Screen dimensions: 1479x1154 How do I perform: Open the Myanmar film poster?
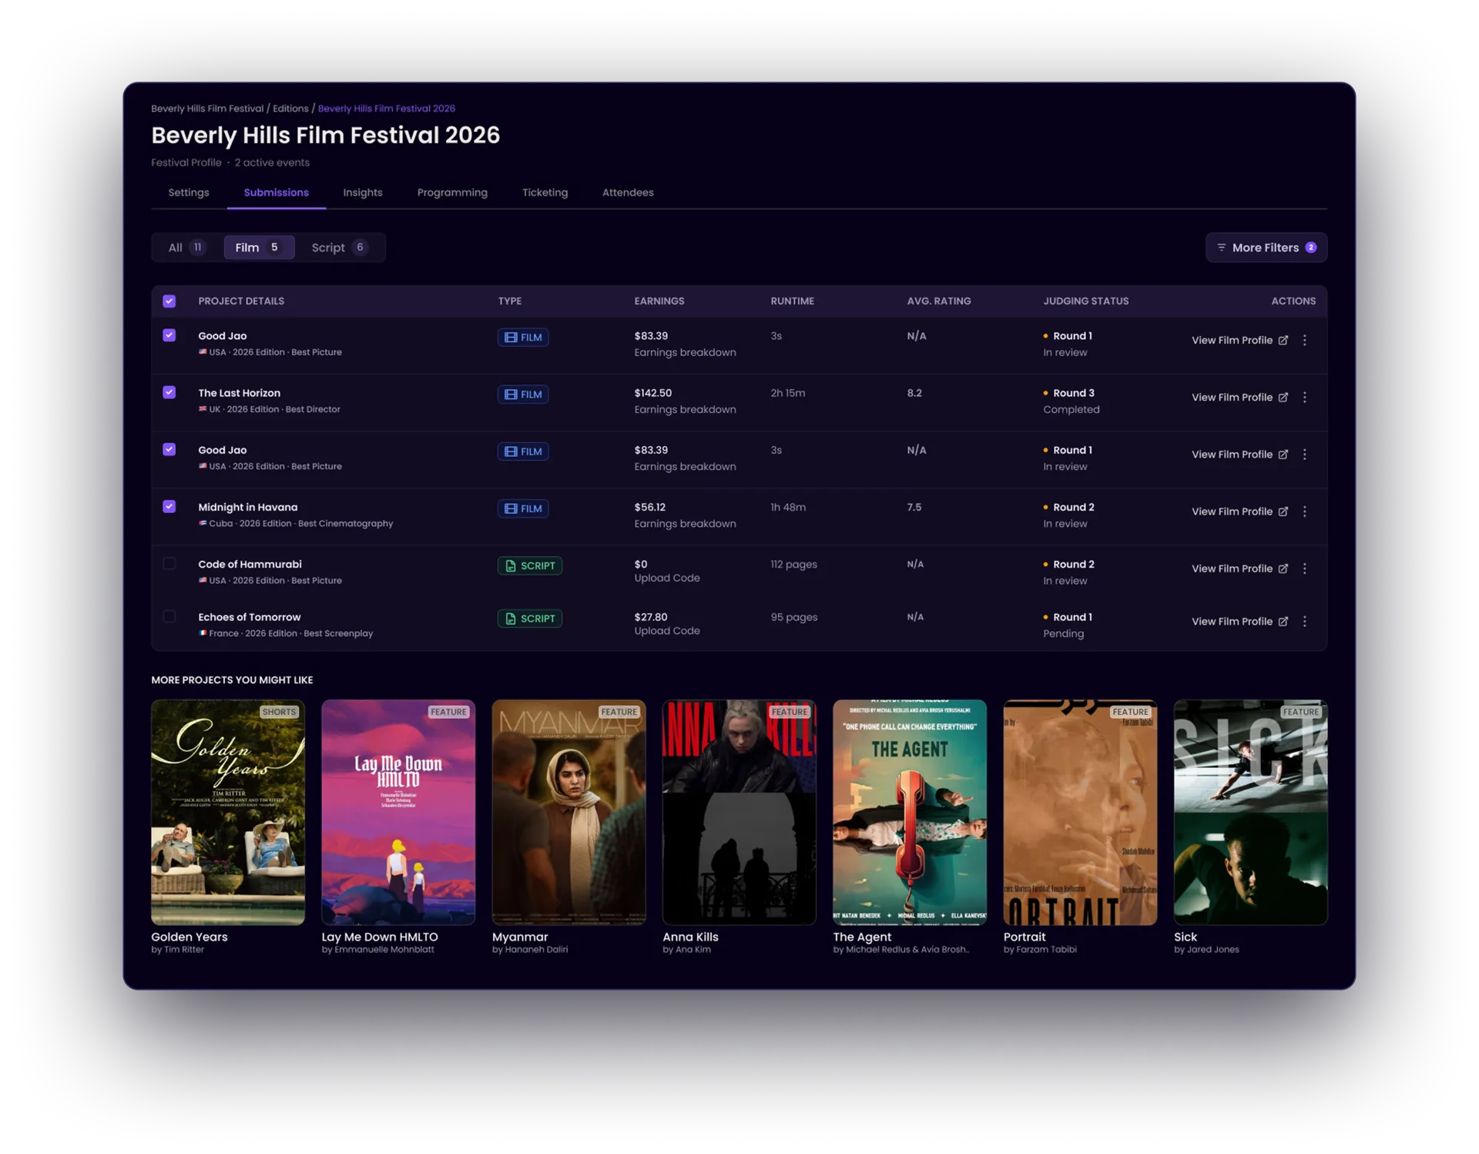568,812
